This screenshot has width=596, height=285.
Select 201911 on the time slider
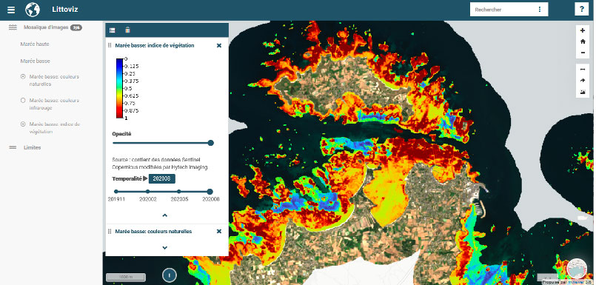click(x=116, y=192)
